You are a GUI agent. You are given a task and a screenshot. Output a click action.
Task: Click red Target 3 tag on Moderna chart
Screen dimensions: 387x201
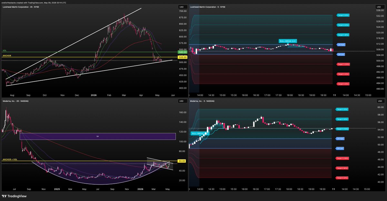click(342, 178)
